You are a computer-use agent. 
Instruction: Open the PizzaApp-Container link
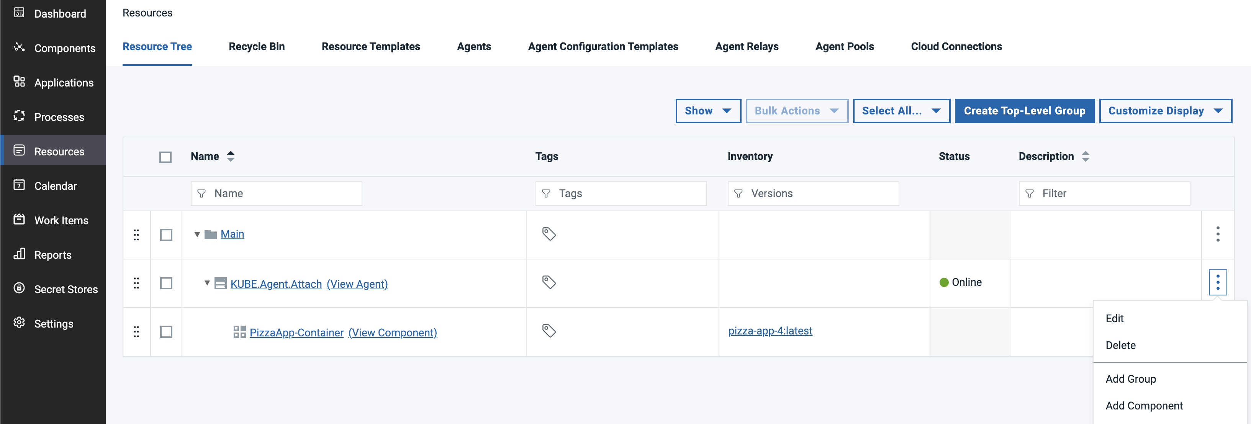click(296, 333)
